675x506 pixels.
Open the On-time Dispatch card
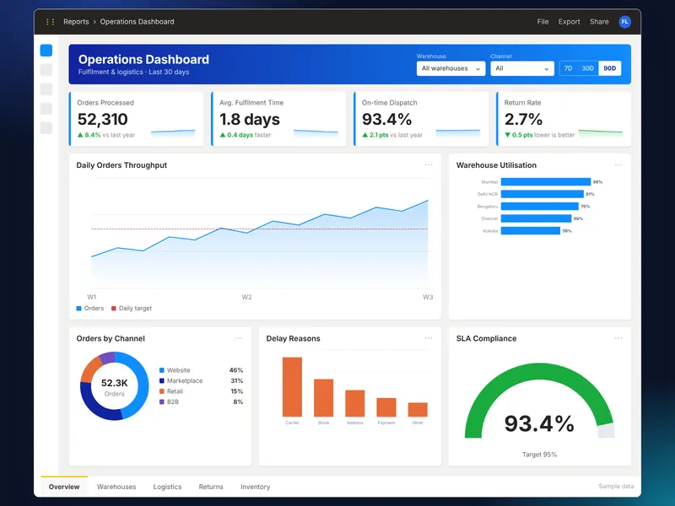pos(421,119)
